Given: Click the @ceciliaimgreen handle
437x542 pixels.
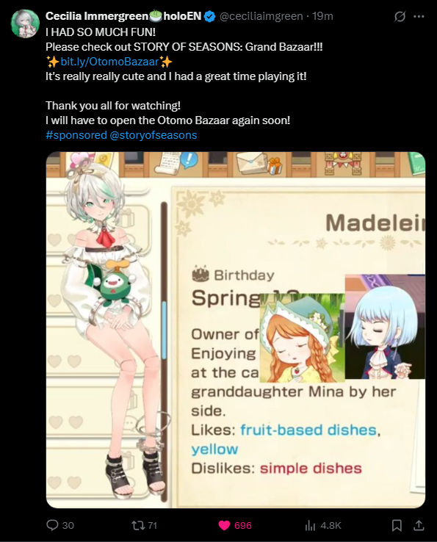Looking at the screenshot, I should pos(261,16).
